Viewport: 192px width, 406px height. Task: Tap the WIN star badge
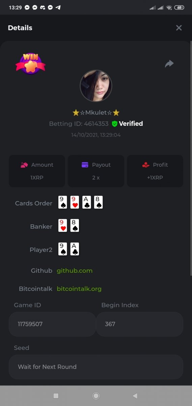tap(30, 64)
